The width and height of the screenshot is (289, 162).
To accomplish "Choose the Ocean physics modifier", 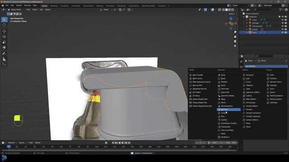I will (272, 92).
